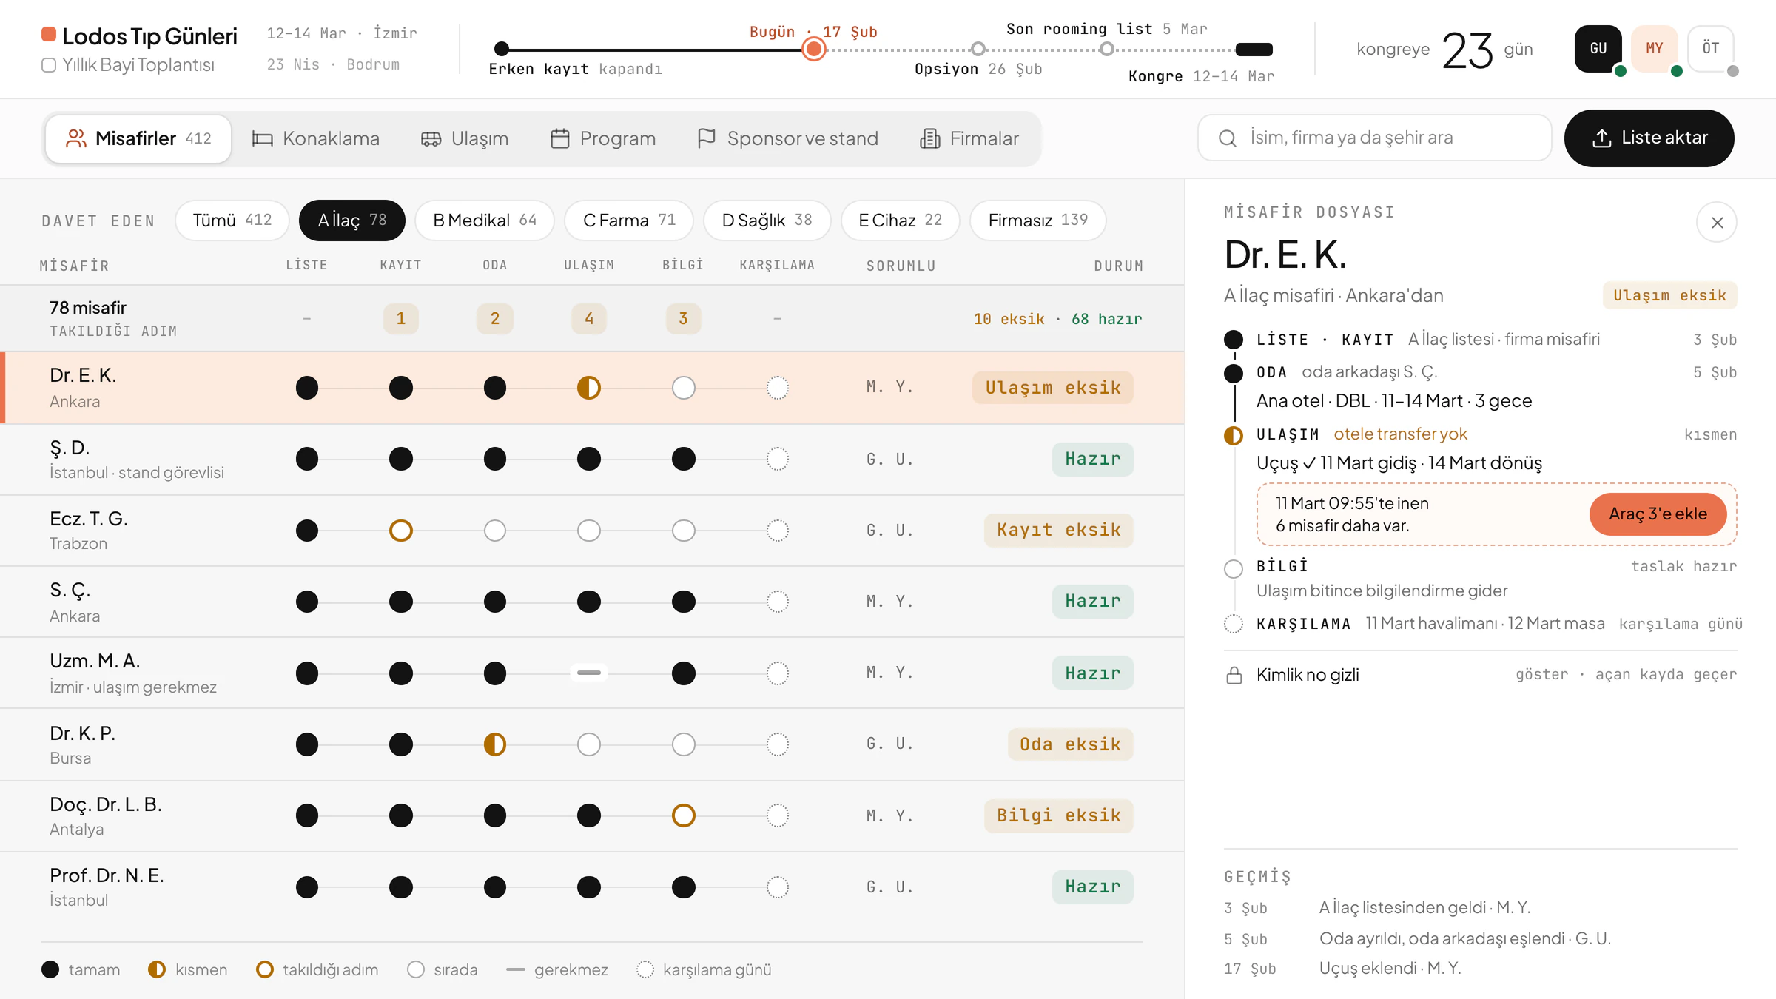The height and width of the screenshot is (999, 1776).
Task: Select the Tümü 412 filter chip
Action: point(232,220)
